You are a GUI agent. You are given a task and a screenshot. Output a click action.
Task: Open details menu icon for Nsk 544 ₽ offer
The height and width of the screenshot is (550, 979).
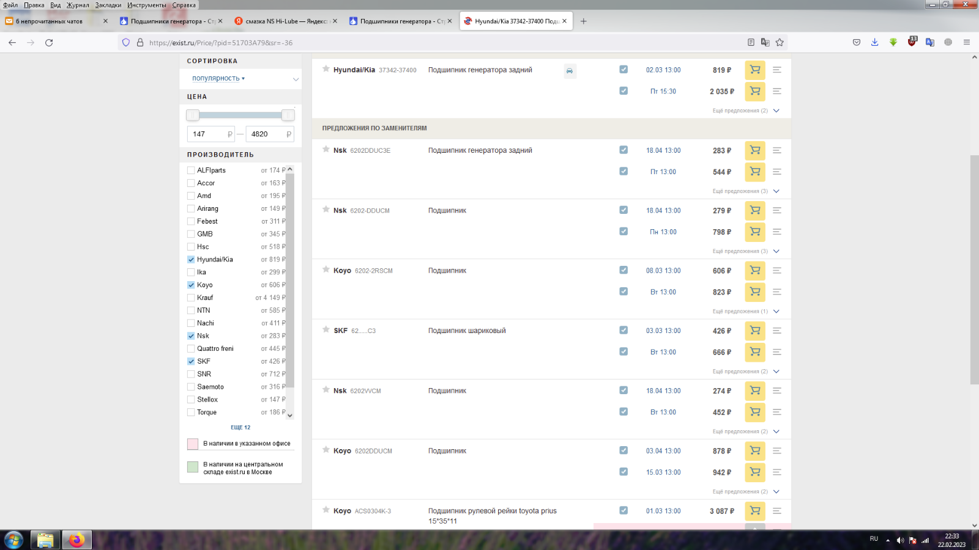[777, 172]
